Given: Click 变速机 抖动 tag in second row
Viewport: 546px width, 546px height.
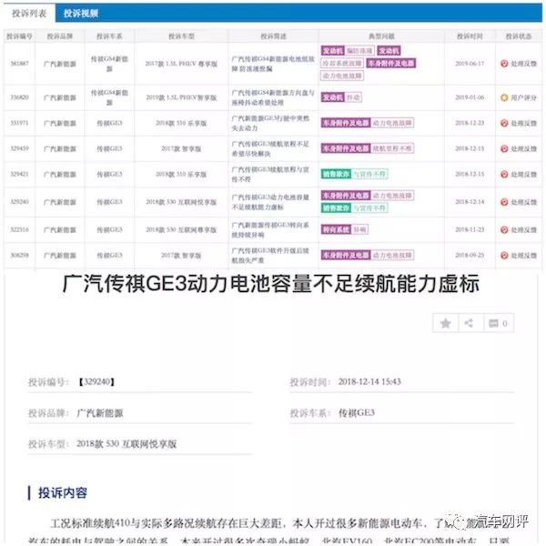Looking at the screenshot, I should [341, 97].
